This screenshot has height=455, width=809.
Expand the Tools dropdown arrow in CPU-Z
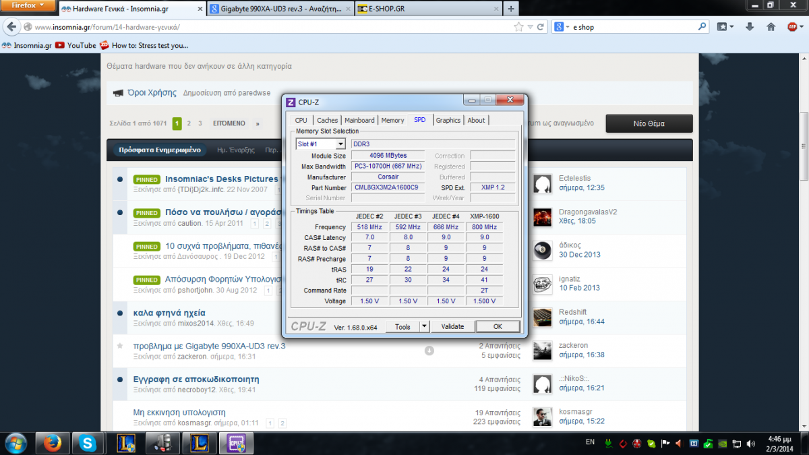[x=424, y=326]
